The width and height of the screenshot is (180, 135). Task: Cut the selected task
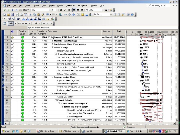[30, 14]
